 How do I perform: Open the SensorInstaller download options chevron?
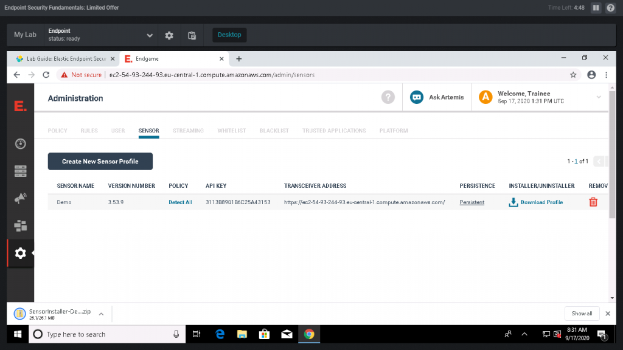pyautogui.click(x=102, y=314)
